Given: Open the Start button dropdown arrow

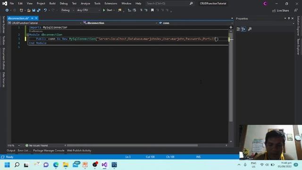Looking at the screenshot, I should [114, 10].
